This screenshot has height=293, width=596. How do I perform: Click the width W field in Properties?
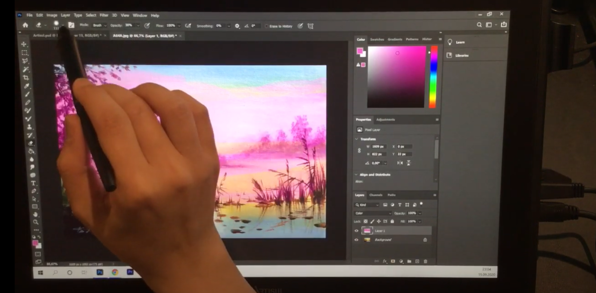[379, 146]
